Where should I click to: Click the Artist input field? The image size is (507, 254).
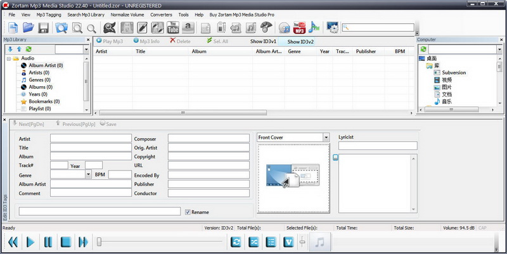[x=91, y=138]
